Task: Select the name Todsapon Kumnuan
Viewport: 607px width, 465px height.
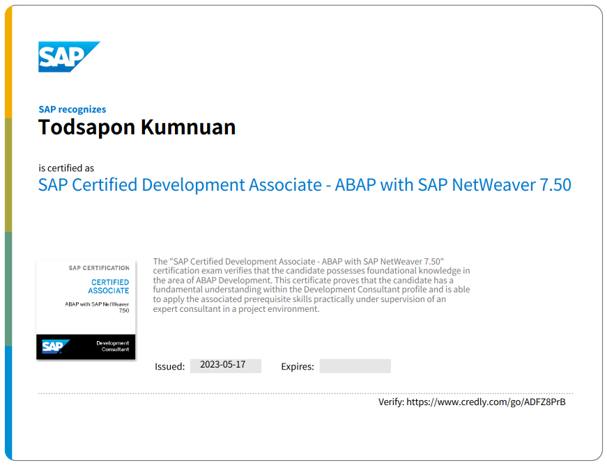Action: click(137, 127)
